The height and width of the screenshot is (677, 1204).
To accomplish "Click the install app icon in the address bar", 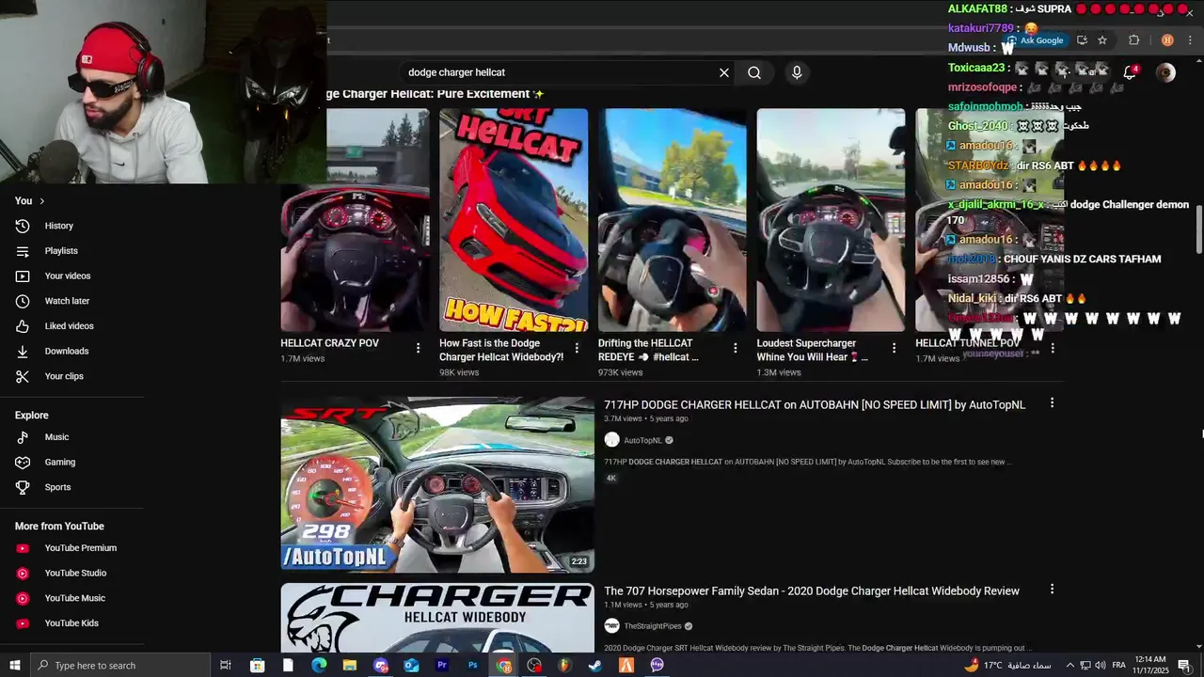I will [x=1082, y=40].
